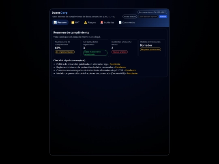Go to the Incidentes tab
The image size is (219, 164).
(x=107, y=22)
